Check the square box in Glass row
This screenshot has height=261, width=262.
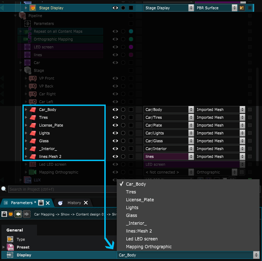[x=131, y=141]
